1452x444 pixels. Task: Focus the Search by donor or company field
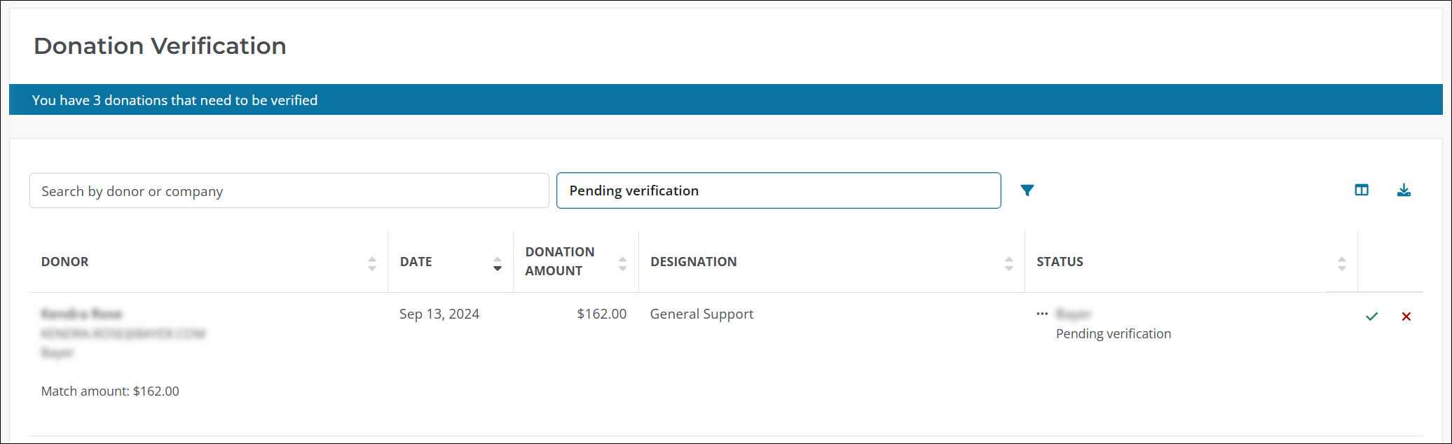click(289, 191)
